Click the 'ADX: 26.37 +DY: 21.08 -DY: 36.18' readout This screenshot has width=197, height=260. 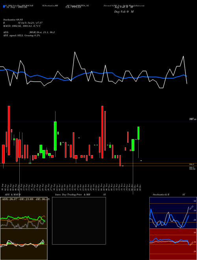[26, 199]
